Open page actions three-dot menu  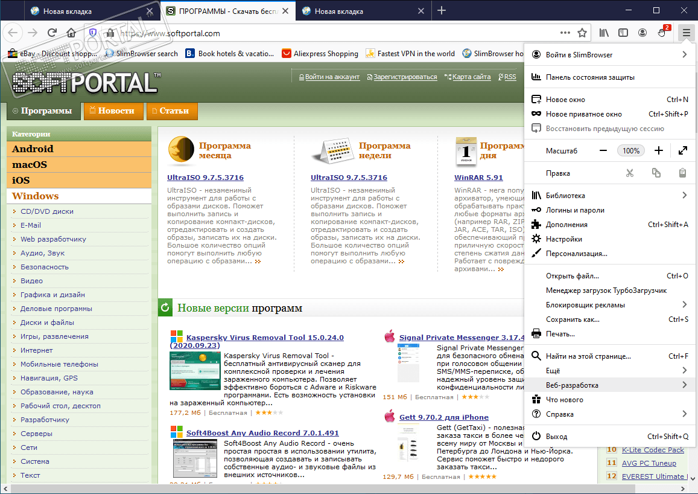[x=565, y=33]
